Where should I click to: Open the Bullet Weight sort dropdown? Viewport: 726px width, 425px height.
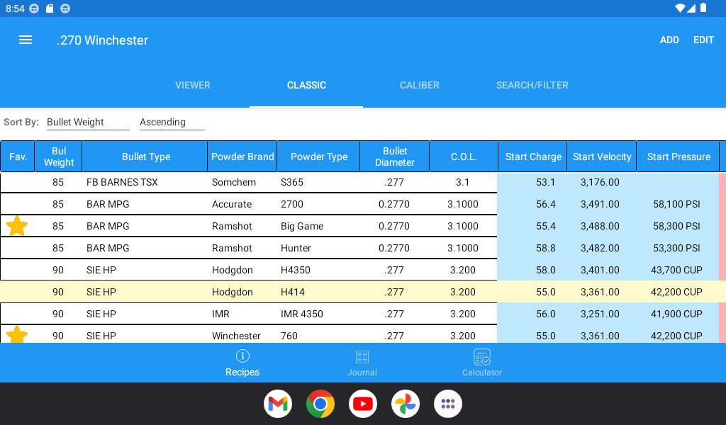(88, 122)
